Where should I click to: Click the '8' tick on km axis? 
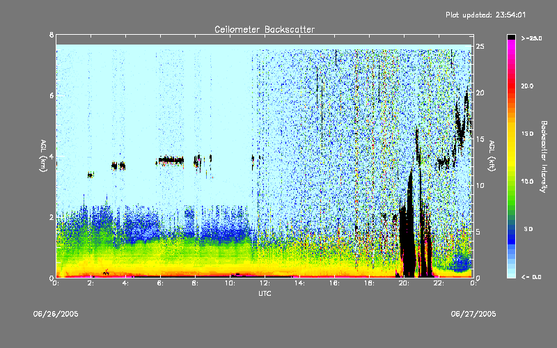(x=52, y=35)
